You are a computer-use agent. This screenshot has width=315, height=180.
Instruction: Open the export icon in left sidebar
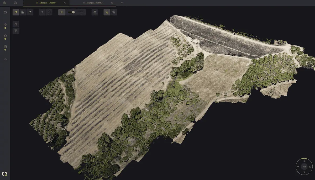click(x=5, y=59)
